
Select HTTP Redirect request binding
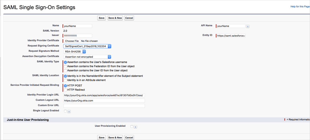tap(66, 90)
